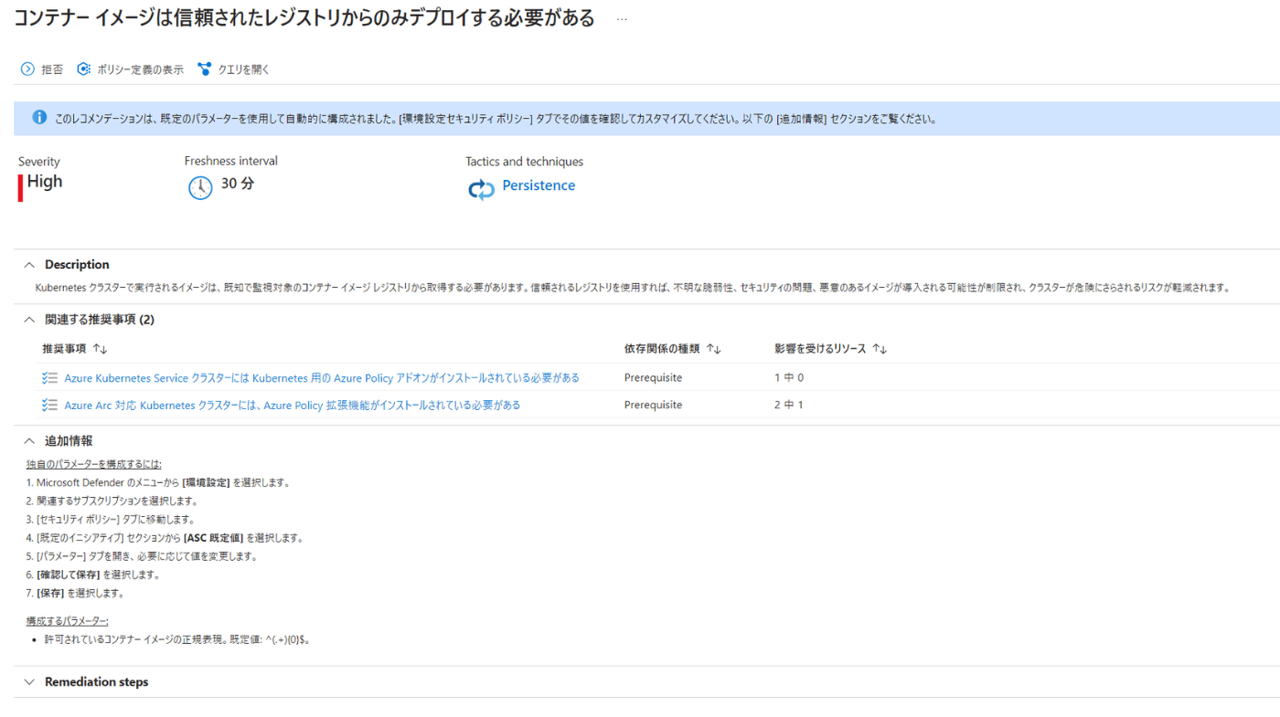The width and height of the screenshot is (1280, 717).
Task: Sort by 推奨事項 column arrows
Action: click(x=101, y=349)
